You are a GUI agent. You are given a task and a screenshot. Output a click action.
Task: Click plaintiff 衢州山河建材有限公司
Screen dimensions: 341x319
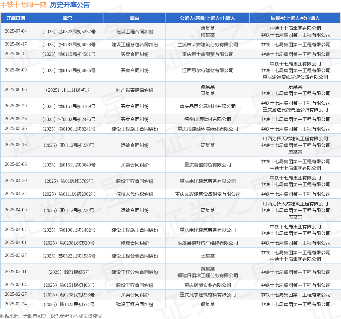point(207,119)
